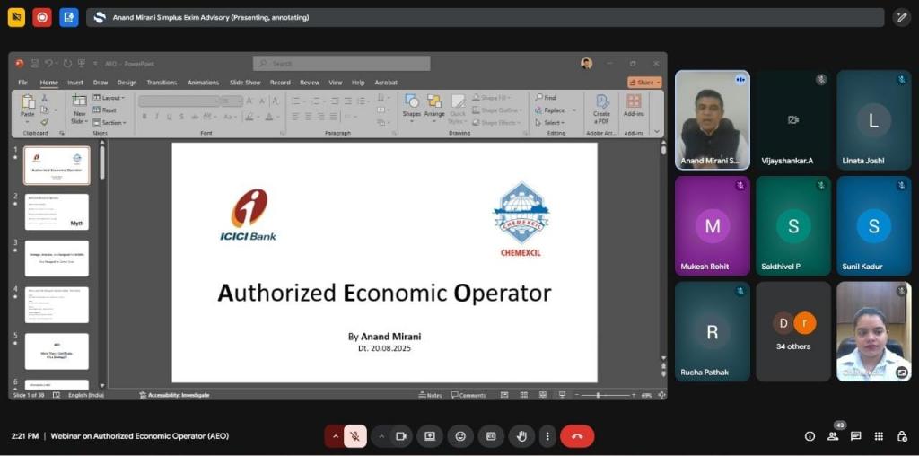Open the Layout dropdown
919x456 pixels.
(x=109, y=98)
